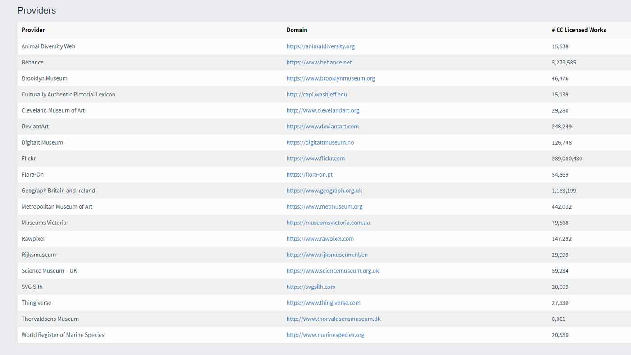Click the 29,280 works count
631x355 pixels.
(560, 110)
